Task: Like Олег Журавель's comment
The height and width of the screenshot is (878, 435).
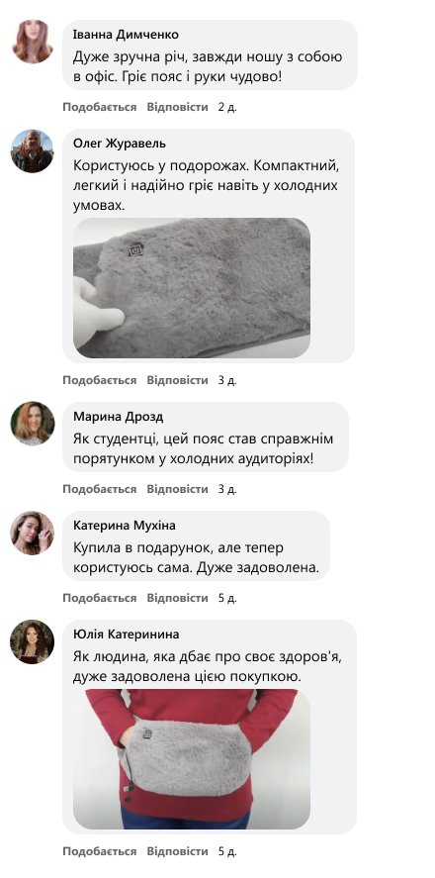Action: click(100, 380)
